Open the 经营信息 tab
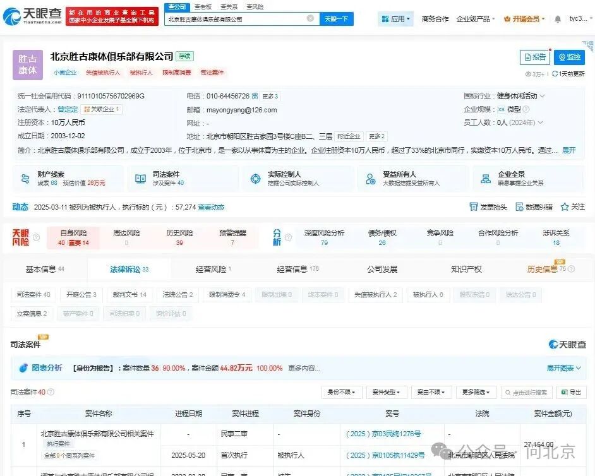Viewport: 595px width, 476px height. click(x=298, y=269)
